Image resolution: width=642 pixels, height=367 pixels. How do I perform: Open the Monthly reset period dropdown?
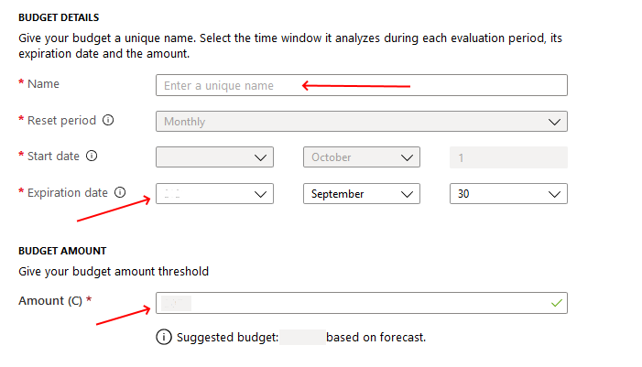[x=362, y=121]
